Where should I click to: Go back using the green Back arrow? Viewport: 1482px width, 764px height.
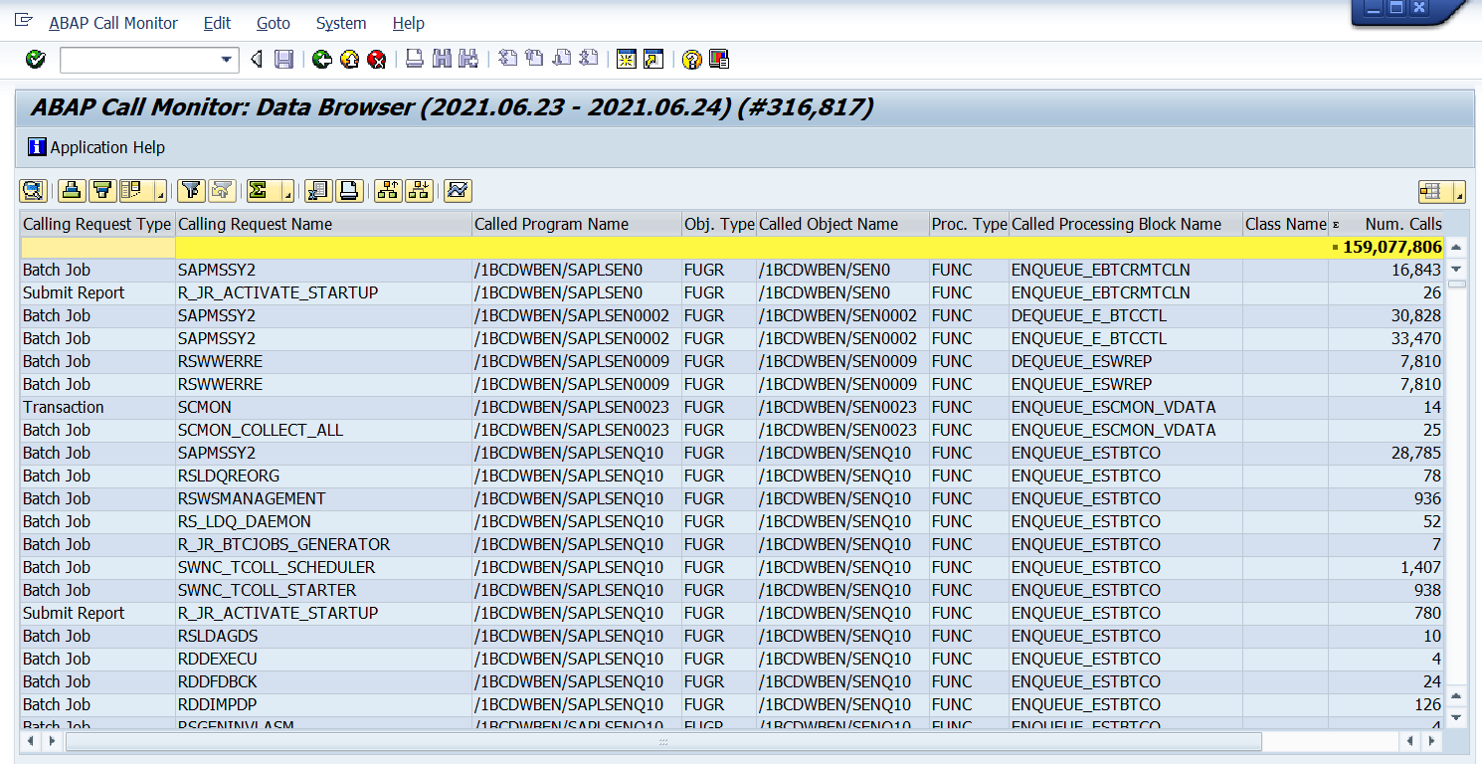320,60
